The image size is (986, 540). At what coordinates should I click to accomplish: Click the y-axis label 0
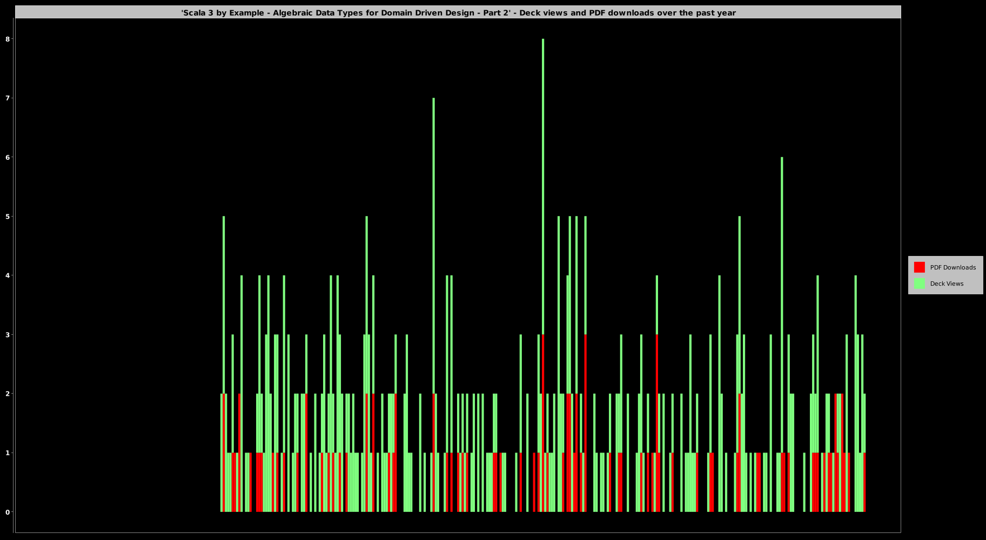coord(8,512)
